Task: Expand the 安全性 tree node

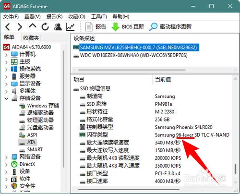Action: pyautogui.click(x=6, y=186)
